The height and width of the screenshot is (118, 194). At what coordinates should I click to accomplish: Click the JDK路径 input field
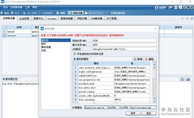pyautogui.click(x=124, y=49)
